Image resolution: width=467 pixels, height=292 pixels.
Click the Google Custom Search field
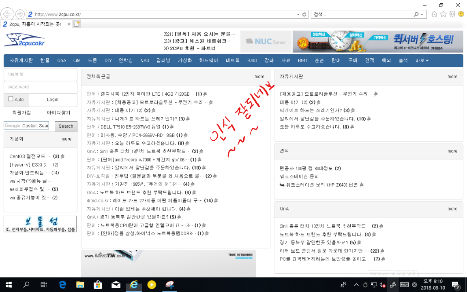26,126
